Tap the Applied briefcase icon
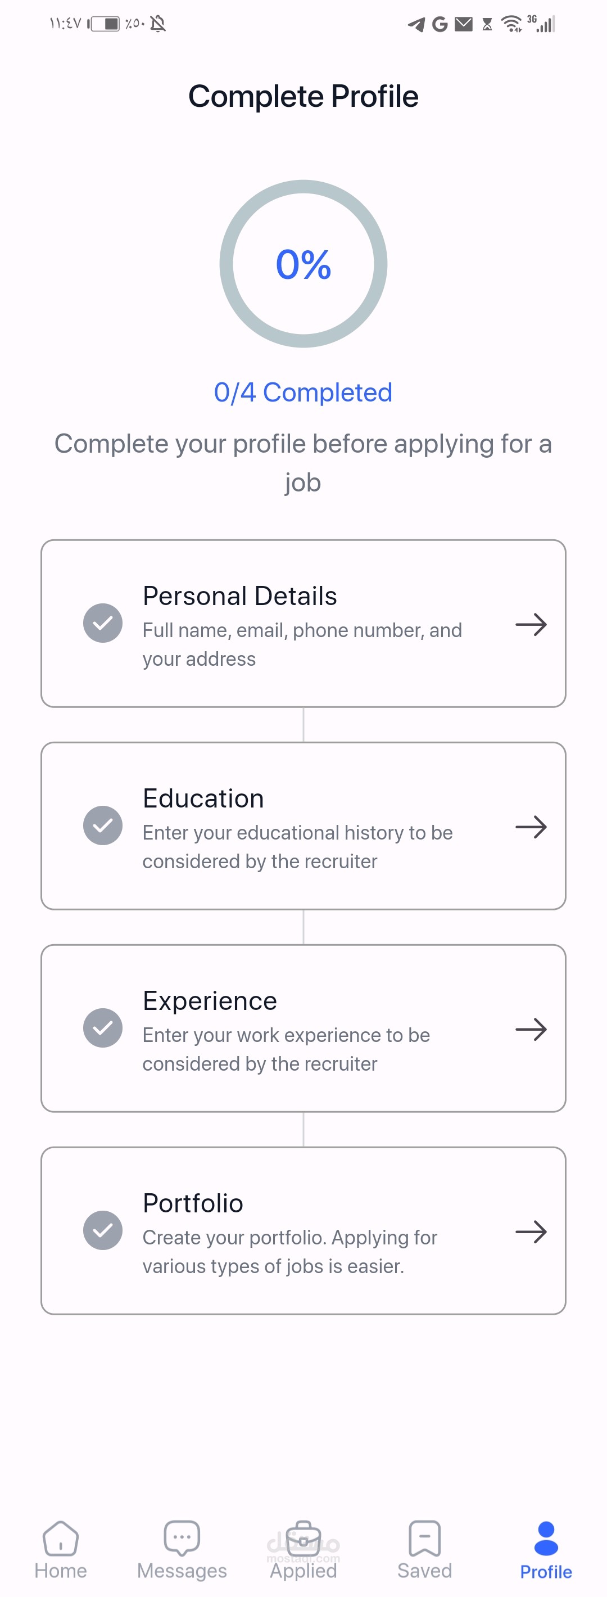 pyautogui.click(x=303, y=1537)
